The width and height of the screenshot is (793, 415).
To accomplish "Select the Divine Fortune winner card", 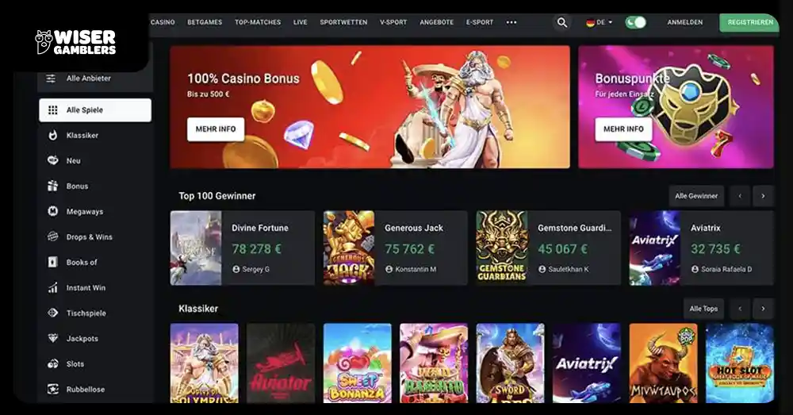I will point(242,248).
